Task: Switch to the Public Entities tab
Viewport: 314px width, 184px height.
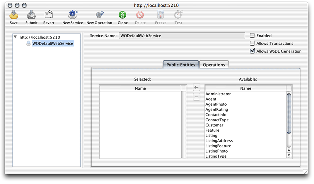Action: click(x=181, y=65)
